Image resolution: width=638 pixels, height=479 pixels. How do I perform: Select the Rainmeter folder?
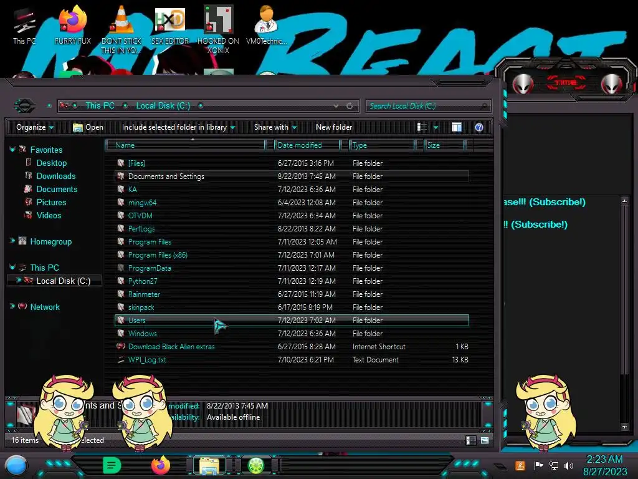[292, 294]
